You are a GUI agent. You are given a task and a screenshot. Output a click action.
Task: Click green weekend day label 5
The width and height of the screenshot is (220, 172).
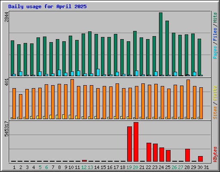[40, 167]
